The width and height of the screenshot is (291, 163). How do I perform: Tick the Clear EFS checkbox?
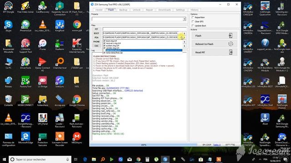(x=193, y=22)
